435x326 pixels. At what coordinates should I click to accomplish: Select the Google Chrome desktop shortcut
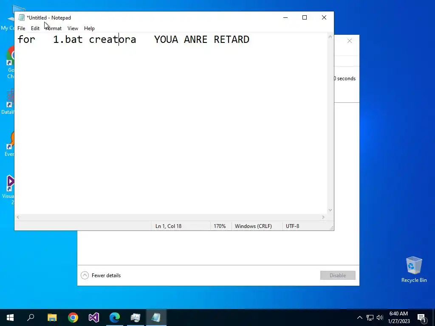point(11,62)
